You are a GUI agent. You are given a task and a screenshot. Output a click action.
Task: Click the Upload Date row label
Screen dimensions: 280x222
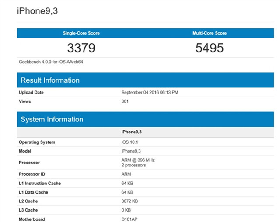31,93
